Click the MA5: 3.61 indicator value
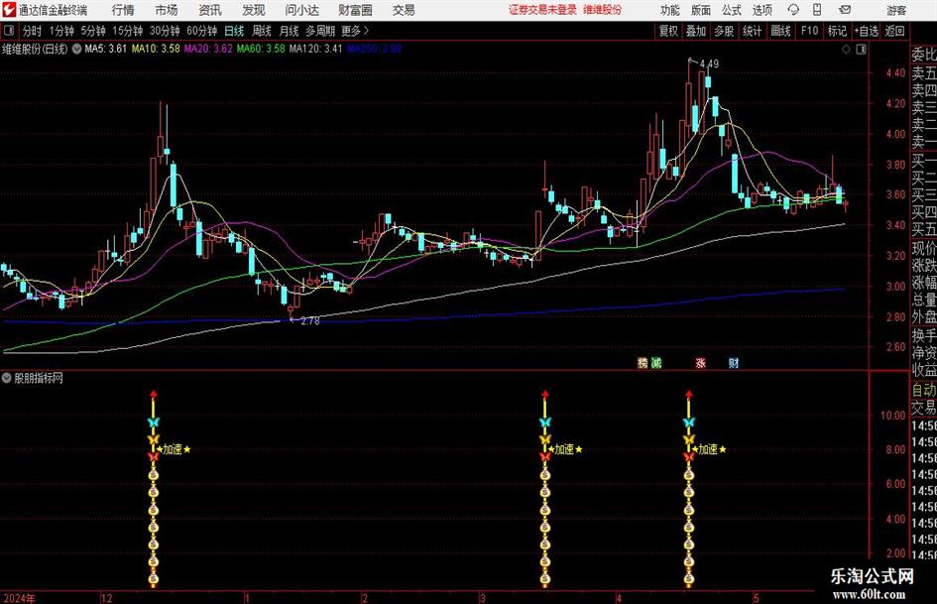The width and height of the screenshot is (937, 604). click(x=106, y=49)
